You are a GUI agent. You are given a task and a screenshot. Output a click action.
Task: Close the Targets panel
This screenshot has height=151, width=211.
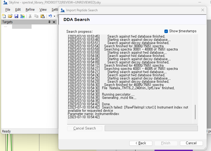54,22
